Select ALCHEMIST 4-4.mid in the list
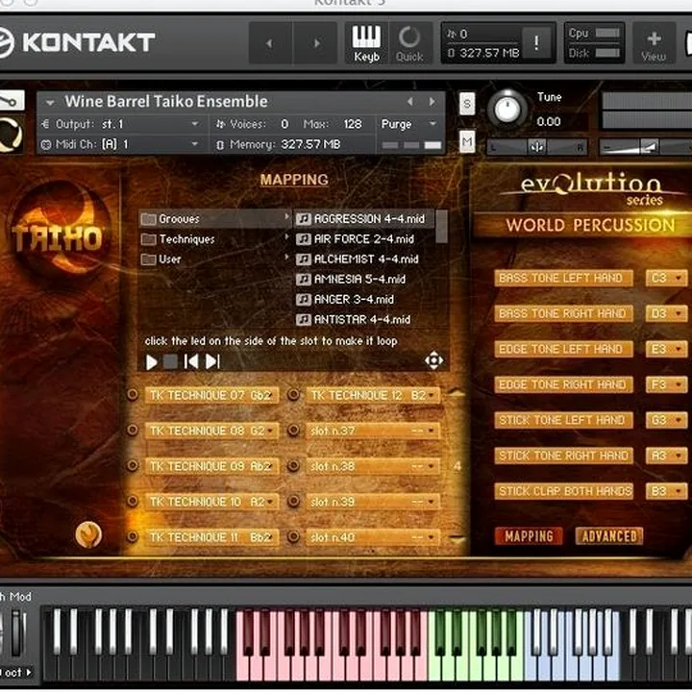 pyautogui.click(x=364, y=259)
